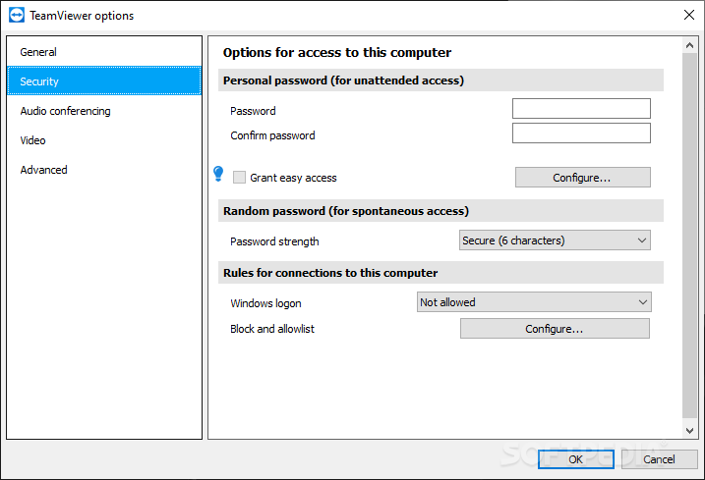
Task: Click the Cancel button
Action: tap(659, 459)
